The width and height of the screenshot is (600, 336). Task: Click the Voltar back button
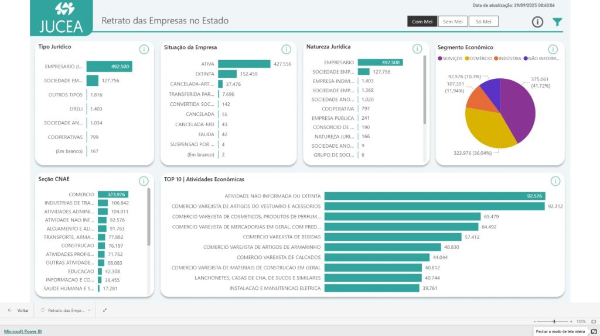coord(18,310)
